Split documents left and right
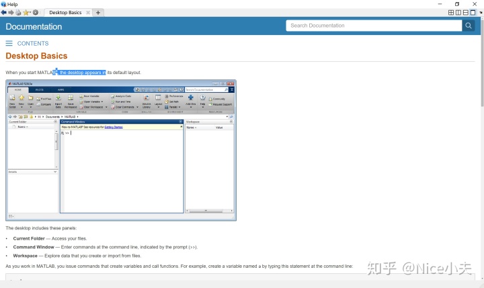Viewport: 484px width, 288px height. pyautogui.click(x=458, y=12)
